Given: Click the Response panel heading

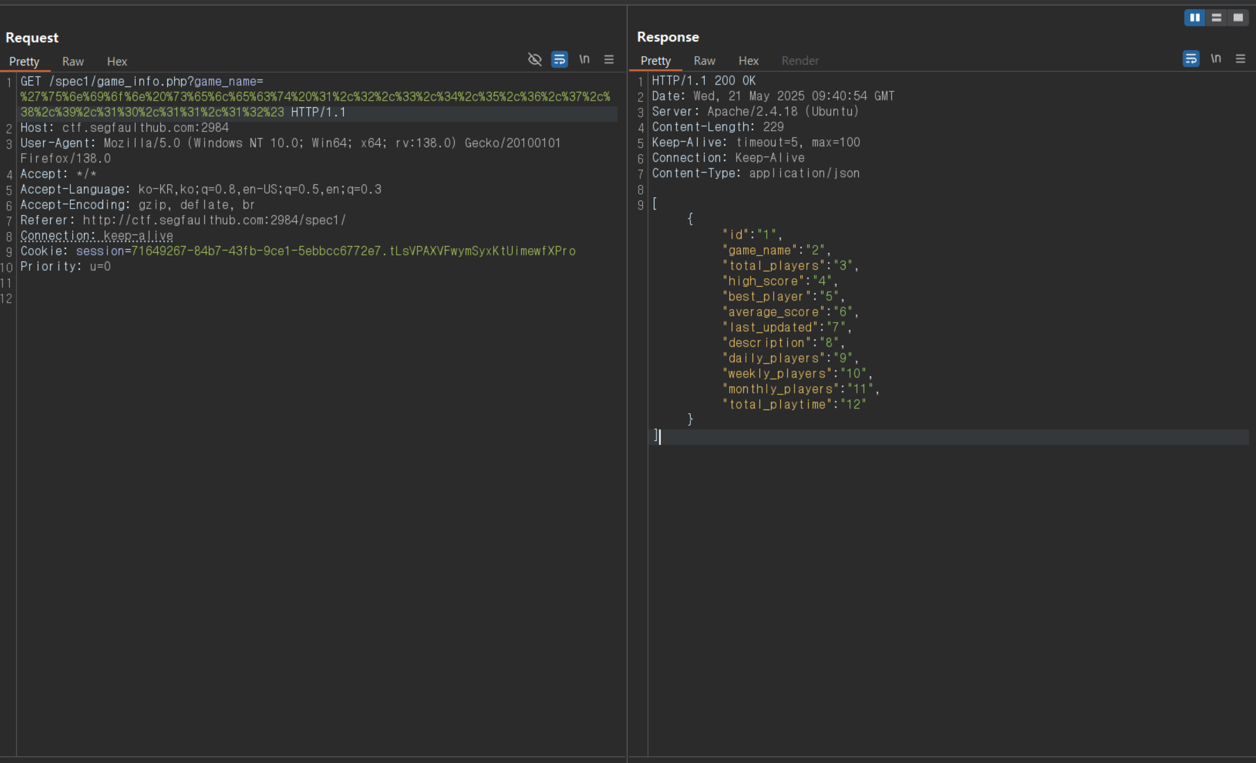Looking at the screenshot, I should [668, 37].
